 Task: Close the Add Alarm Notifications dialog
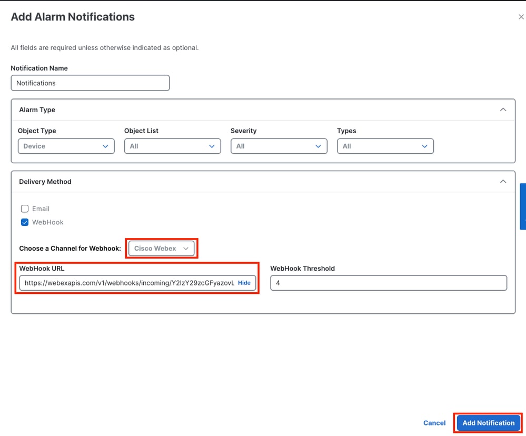pos(520,16)
